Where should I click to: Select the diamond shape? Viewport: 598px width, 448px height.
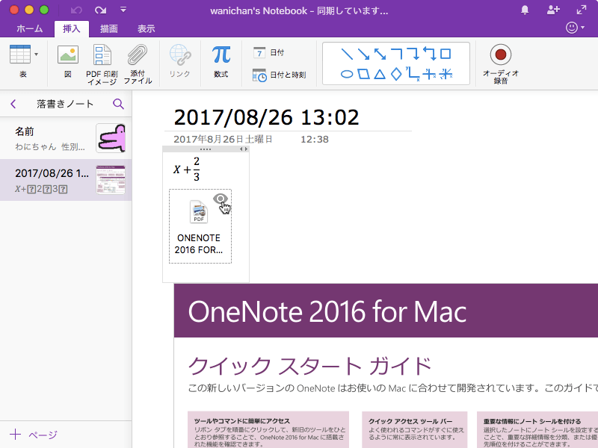point(397,74)
